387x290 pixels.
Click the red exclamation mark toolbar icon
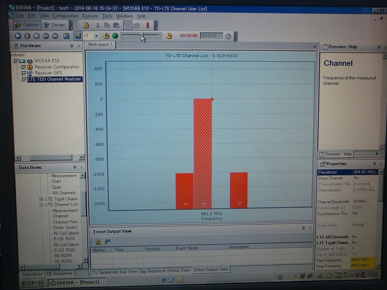pyautogui.click(x=147, y=25)
